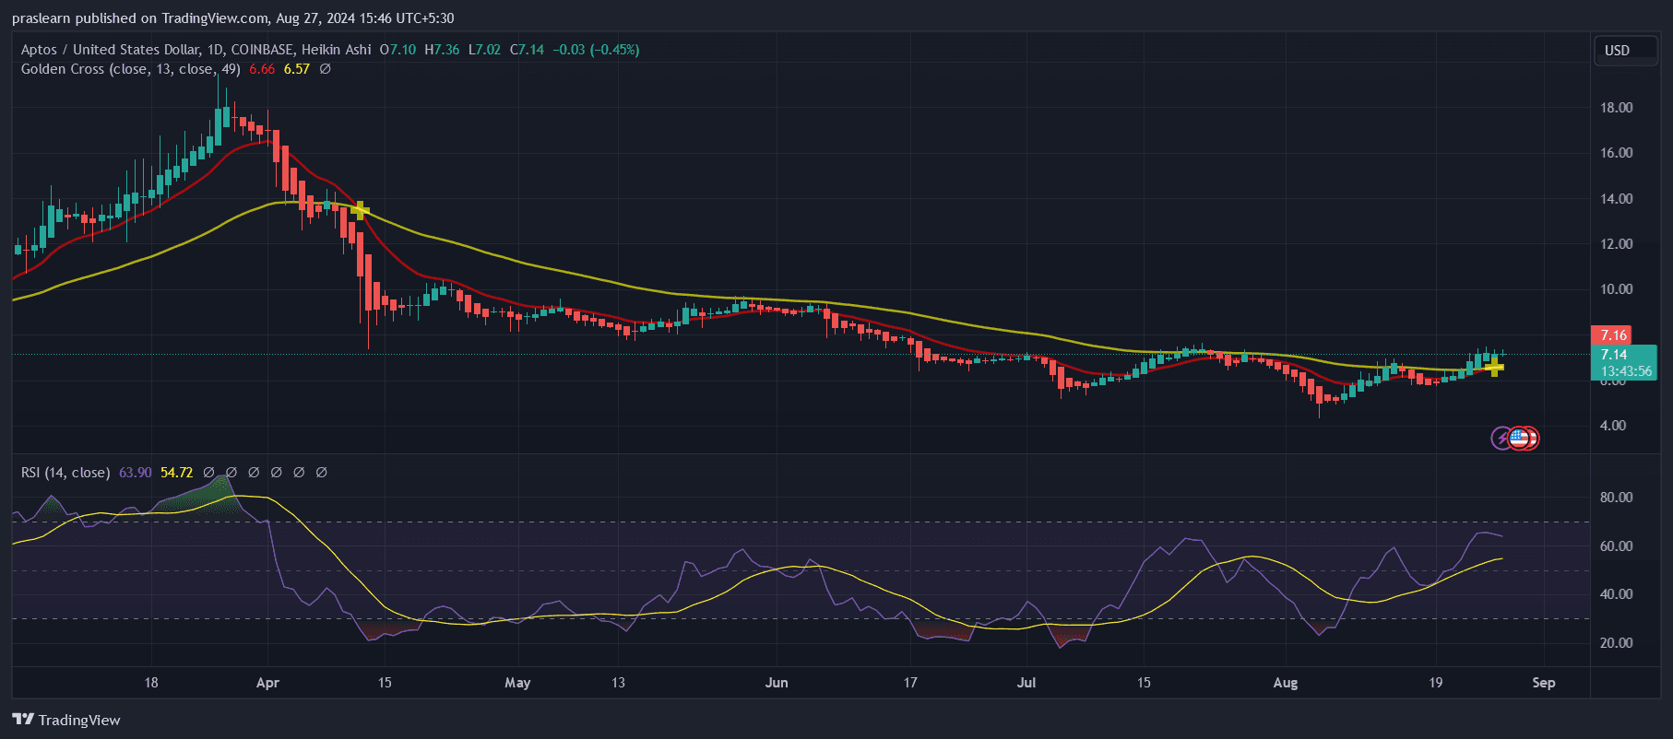
Task: Click the Jul label on time axis
Action: point(1026,683)
